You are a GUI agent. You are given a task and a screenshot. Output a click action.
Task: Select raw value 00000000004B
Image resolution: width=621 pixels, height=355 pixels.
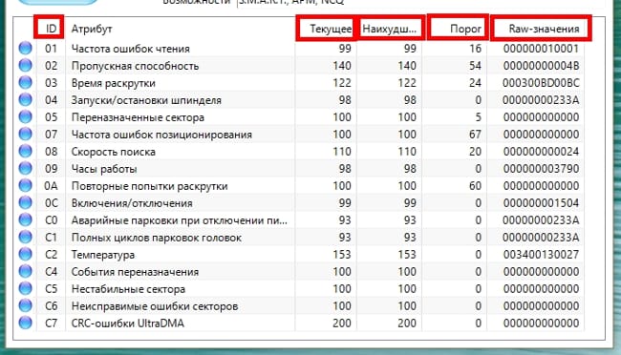pos(541,66)
